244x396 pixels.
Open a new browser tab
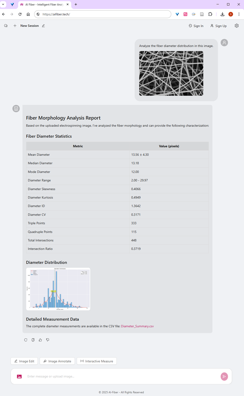tap(76, 4)
